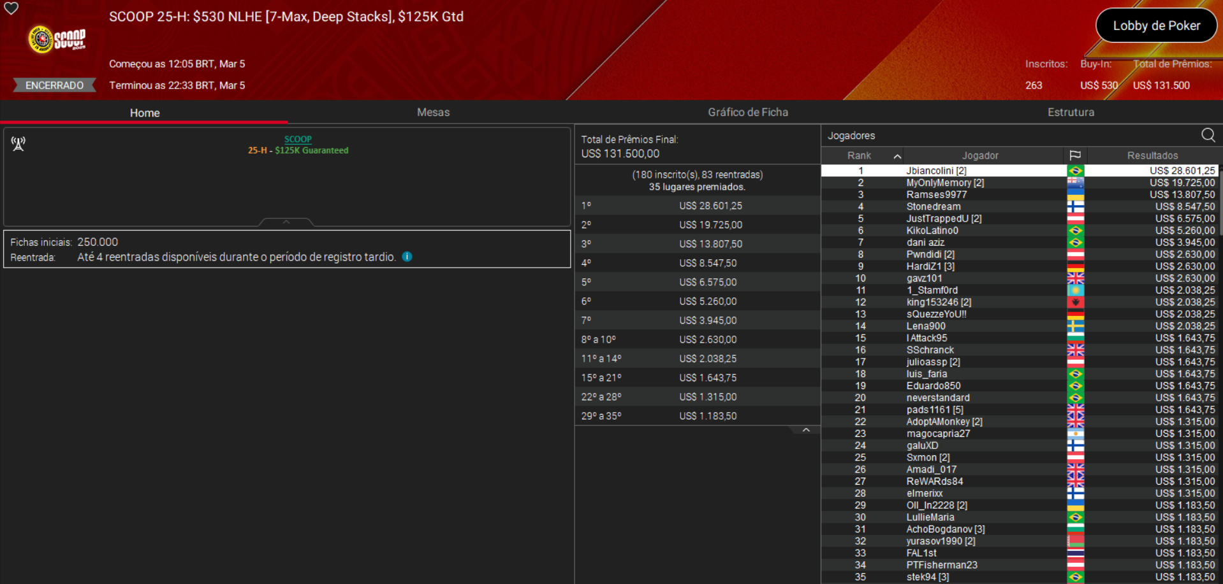Screen dimensions: 1223x584
Task: Click the ENCERRADO status badge
Action: [54, 85]
